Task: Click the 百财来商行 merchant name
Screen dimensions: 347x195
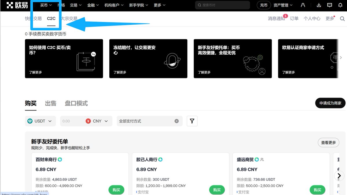Action: coord(46,159)
